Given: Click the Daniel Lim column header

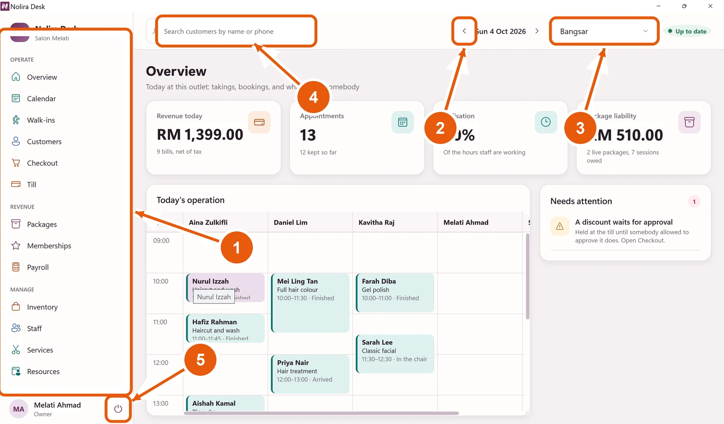Looking at the screenshot, I should 291,222.
